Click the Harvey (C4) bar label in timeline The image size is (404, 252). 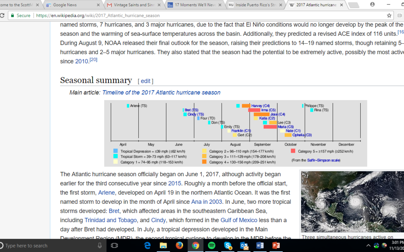click(260, 106)
